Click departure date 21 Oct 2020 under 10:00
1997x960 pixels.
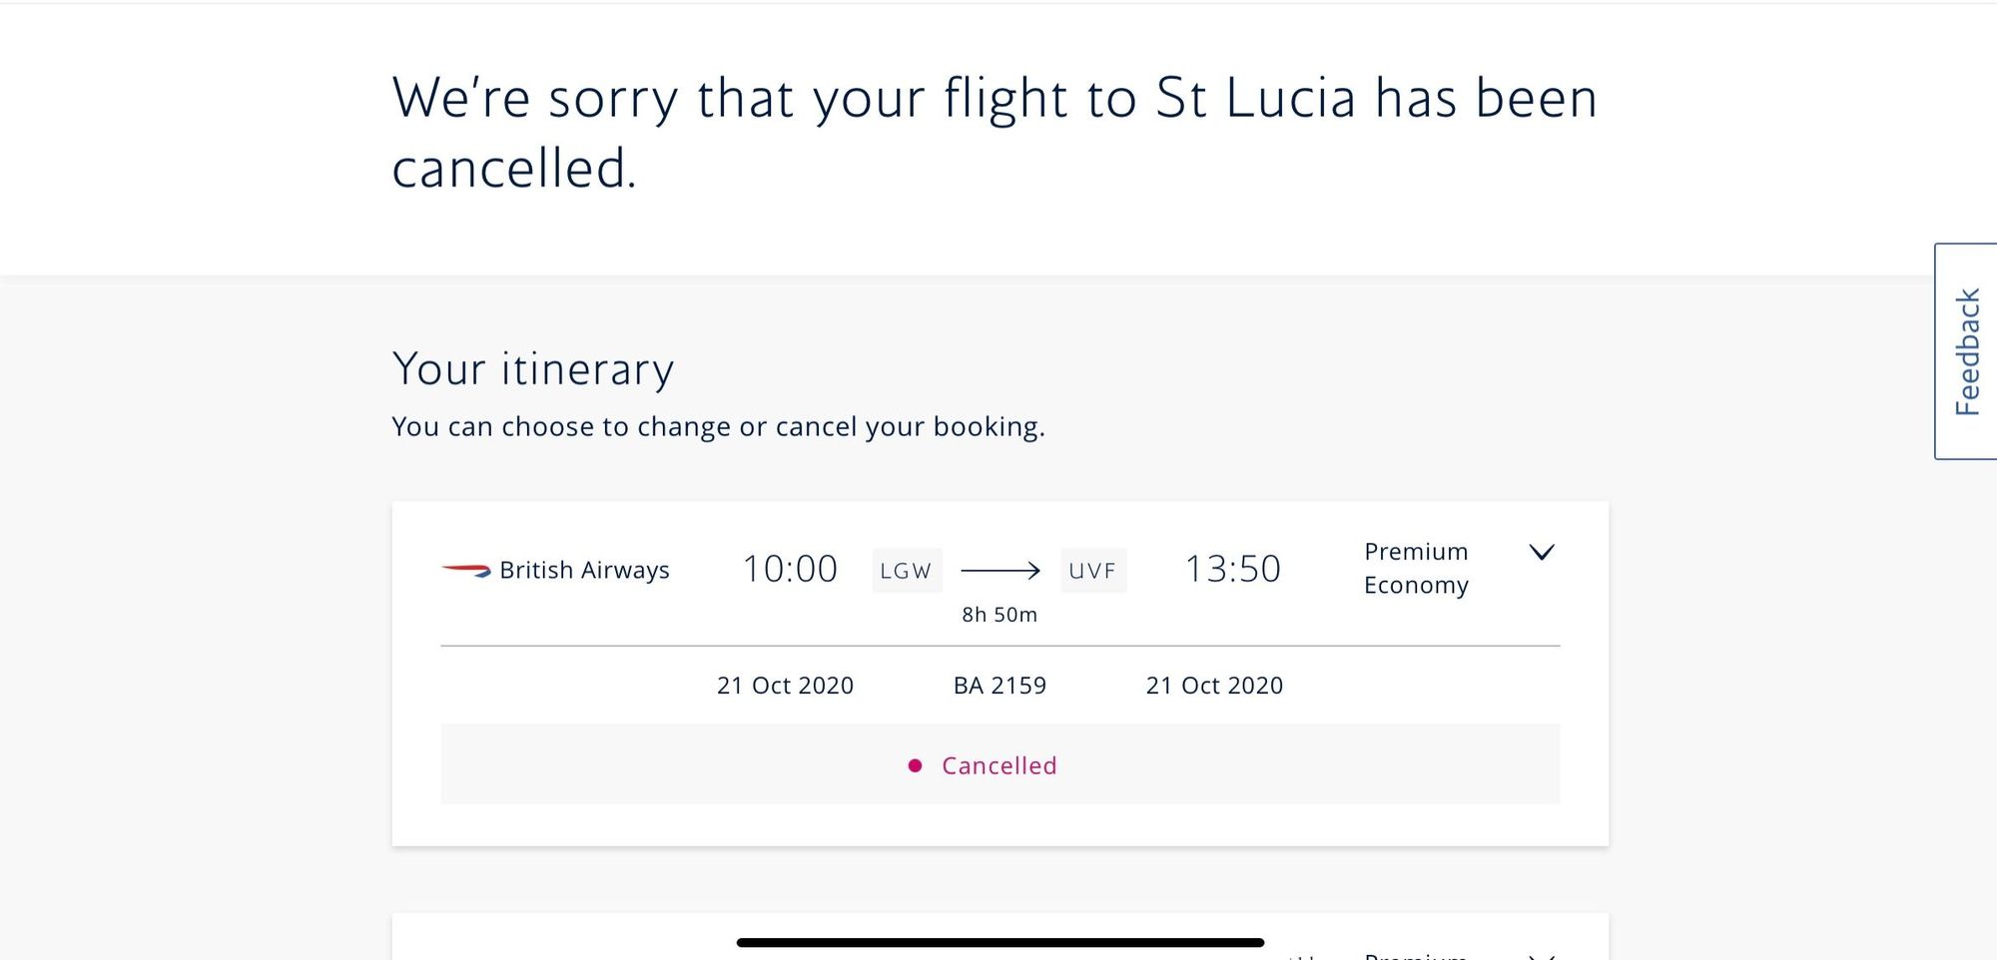[x=785, y=686]
